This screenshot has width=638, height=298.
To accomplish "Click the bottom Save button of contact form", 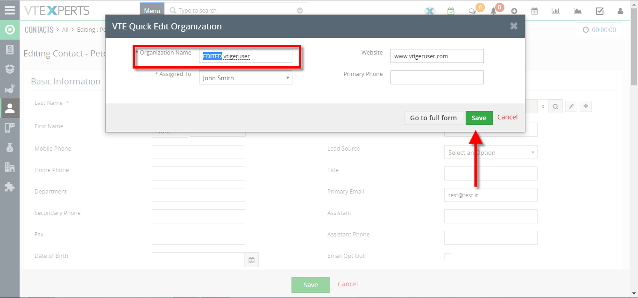I will click(x=311, y=285).
